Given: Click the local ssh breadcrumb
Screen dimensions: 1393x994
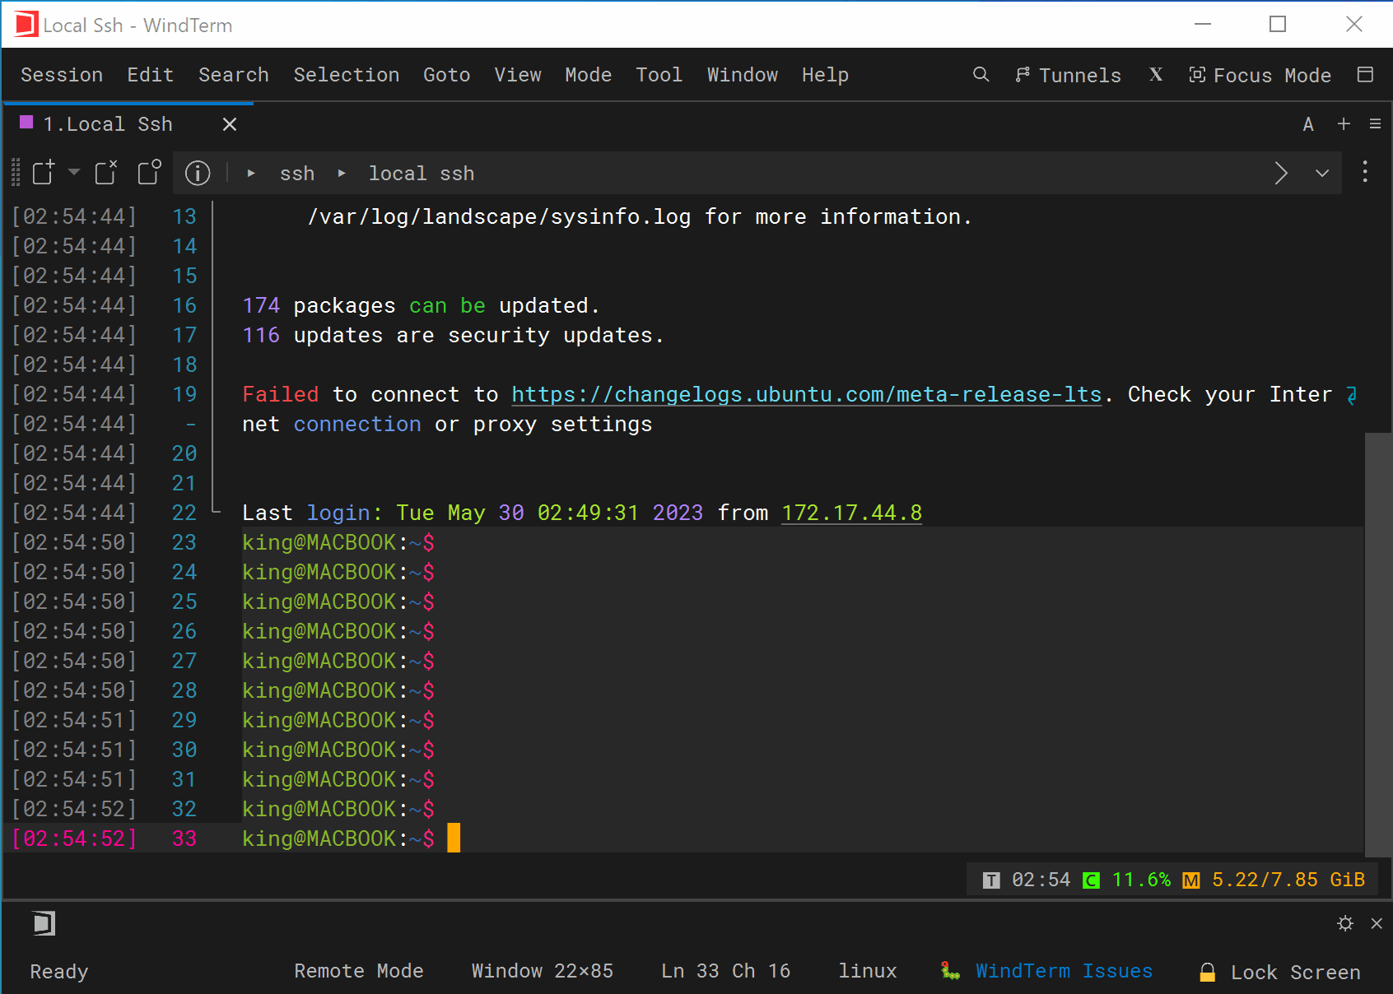Looking at the screenshot, I should coord(422,174).
